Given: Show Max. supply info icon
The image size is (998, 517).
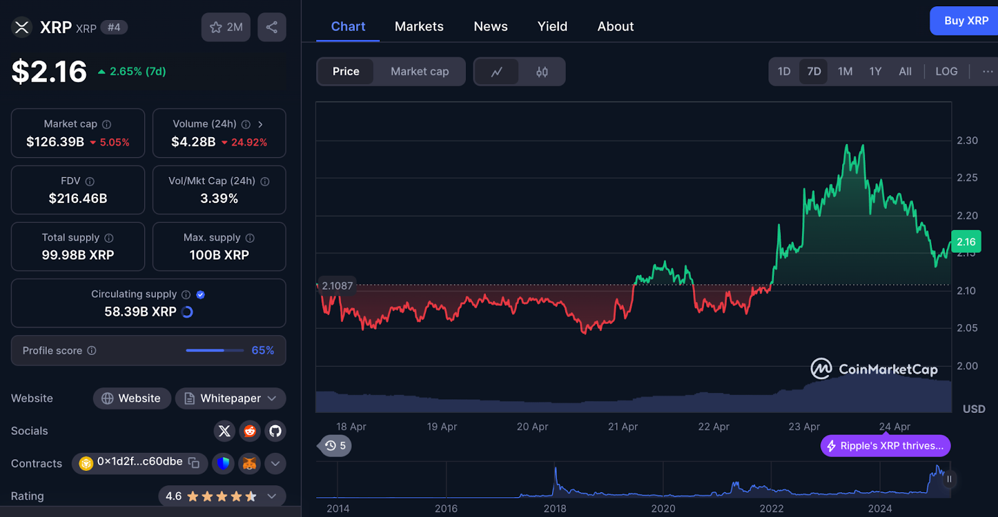Looking at the screenshot, I should click(250, 238).
